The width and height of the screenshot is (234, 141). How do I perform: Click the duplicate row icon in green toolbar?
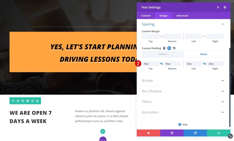click(x=23, y=101)
